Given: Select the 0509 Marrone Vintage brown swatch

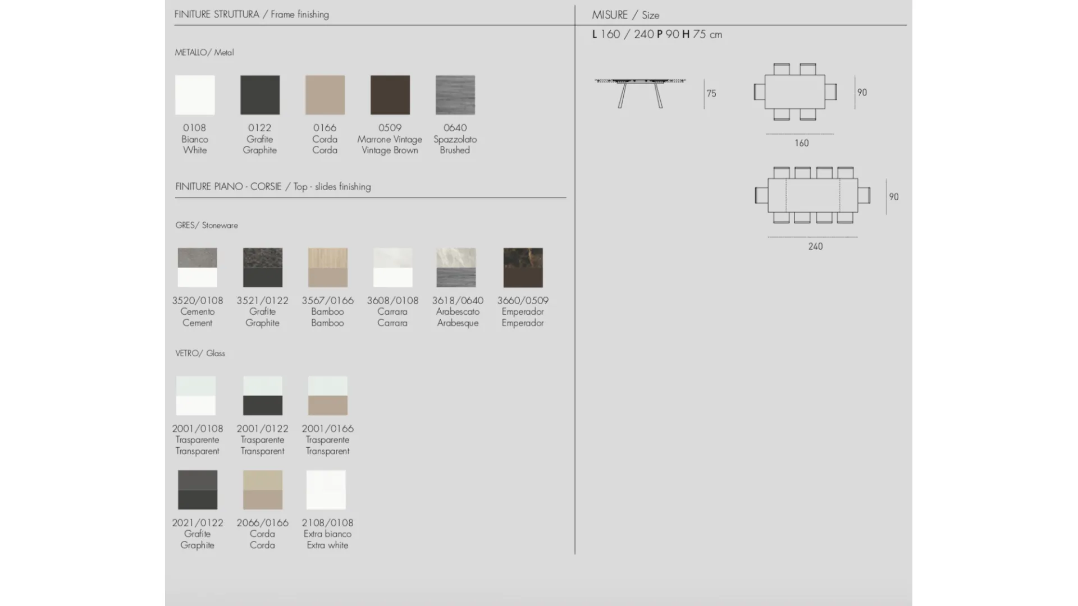Looking at the screenshot, I should click(390, 95).
